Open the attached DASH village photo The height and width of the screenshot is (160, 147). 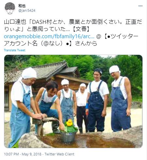tap(73, 101)
